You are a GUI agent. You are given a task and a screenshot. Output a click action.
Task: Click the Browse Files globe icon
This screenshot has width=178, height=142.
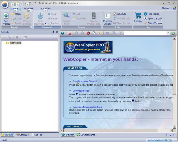coord(66,16)
